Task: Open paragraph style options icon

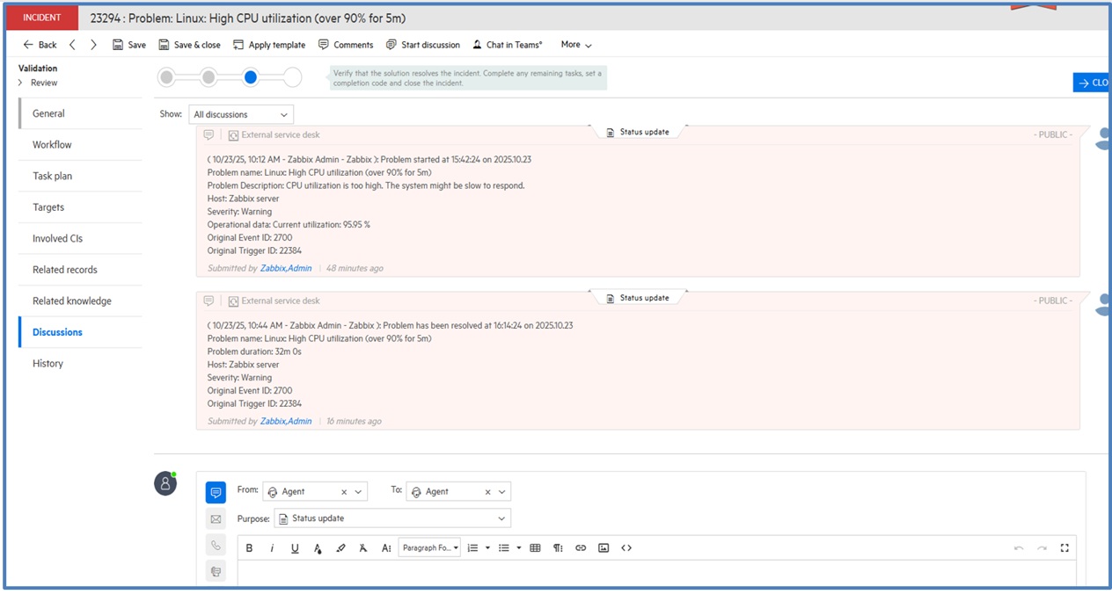Action: [558, 547]
